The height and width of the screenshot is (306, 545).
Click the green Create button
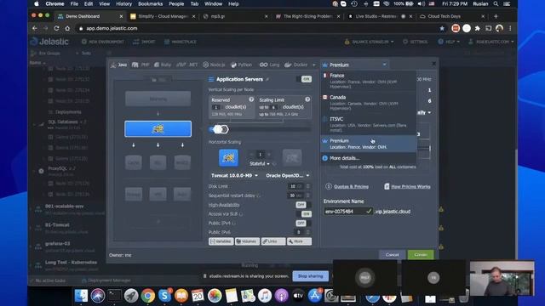point(421,255)
